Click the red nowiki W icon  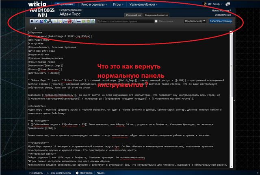tap(69, 21)
